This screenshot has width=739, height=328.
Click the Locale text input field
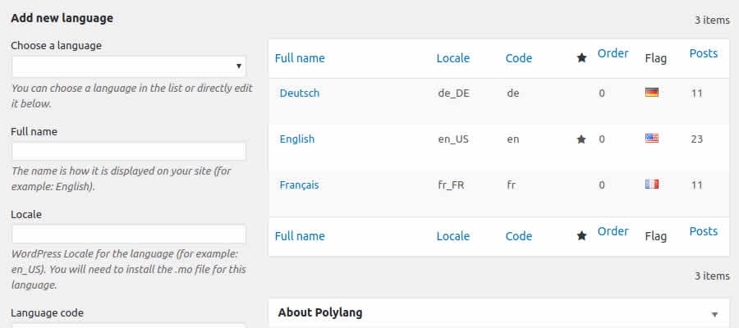click(x=129, y=235)
